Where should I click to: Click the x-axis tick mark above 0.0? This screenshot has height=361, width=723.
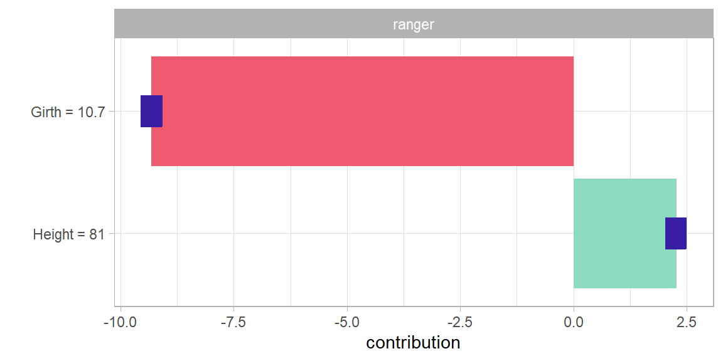pyautogui.click(x=574, y=308)
